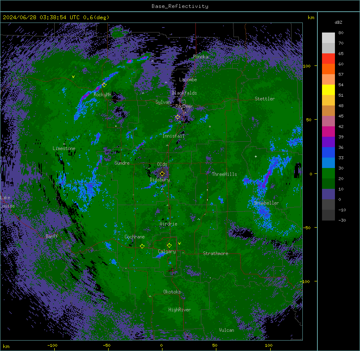Click the dBZ legend heading
The image size is (360, 351).
(x=338, y=23)
